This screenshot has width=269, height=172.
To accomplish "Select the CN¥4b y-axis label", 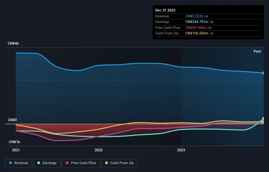I will (13, 43).
